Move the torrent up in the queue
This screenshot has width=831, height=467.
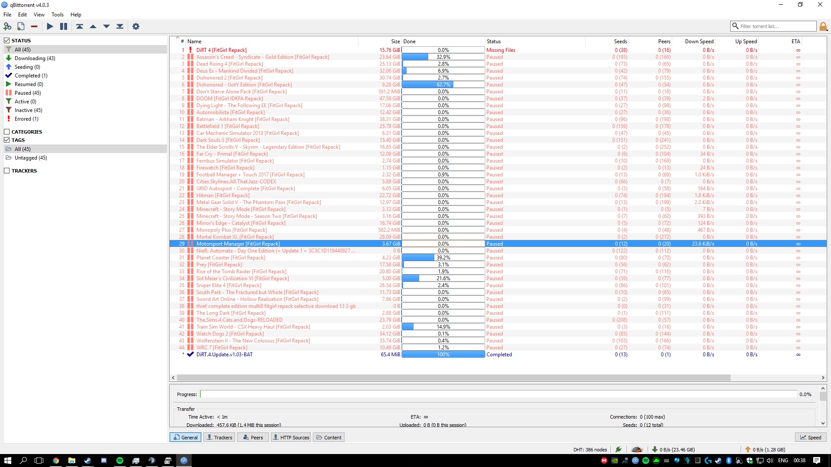point(93,26)
